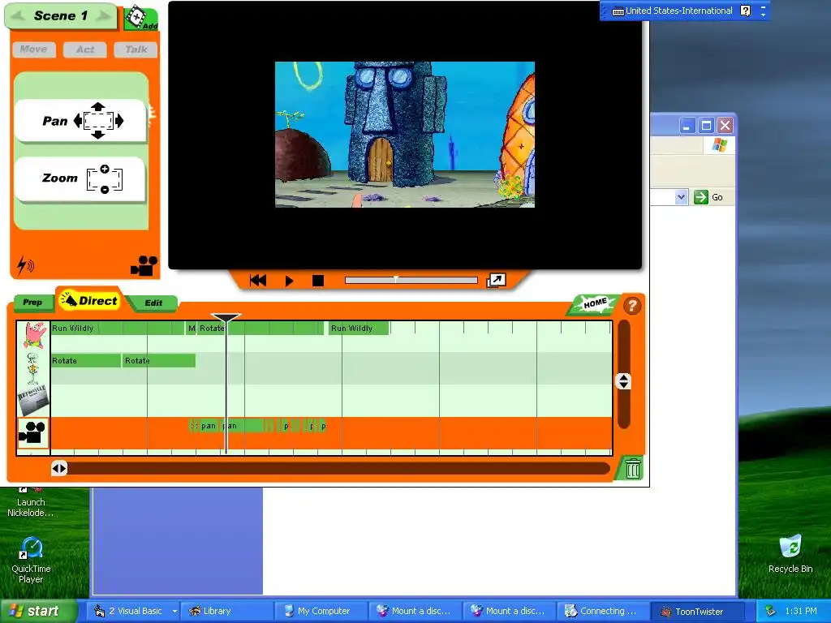Click the vertical track scrollbar
The height and width of the screenshot is (623, 831).
pos(624,374)
